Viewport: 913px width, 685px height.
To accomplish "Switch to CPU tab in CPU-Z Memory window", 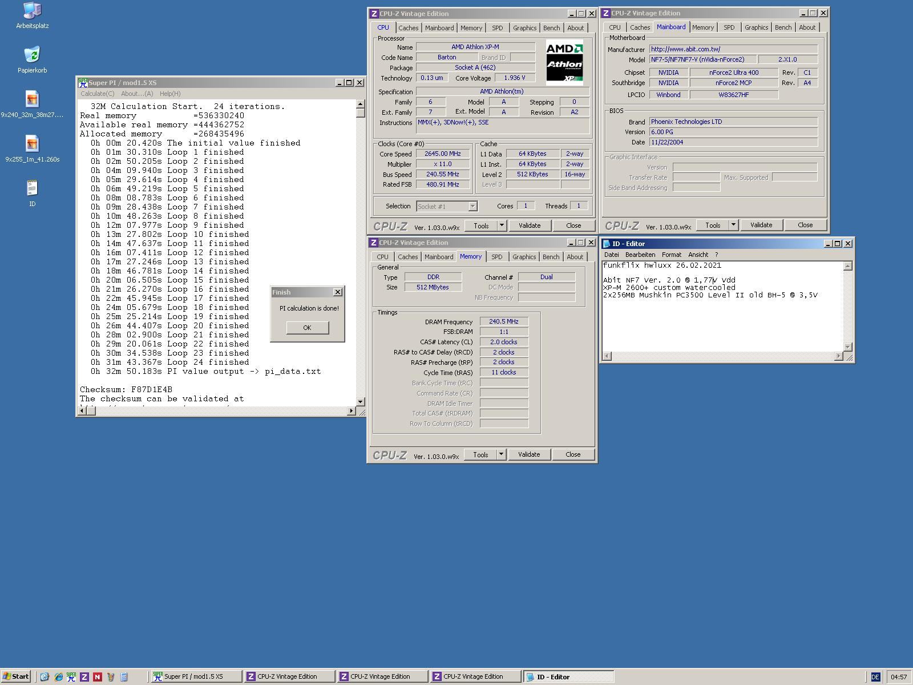I will pyautogui.click(x=382, y=257).
